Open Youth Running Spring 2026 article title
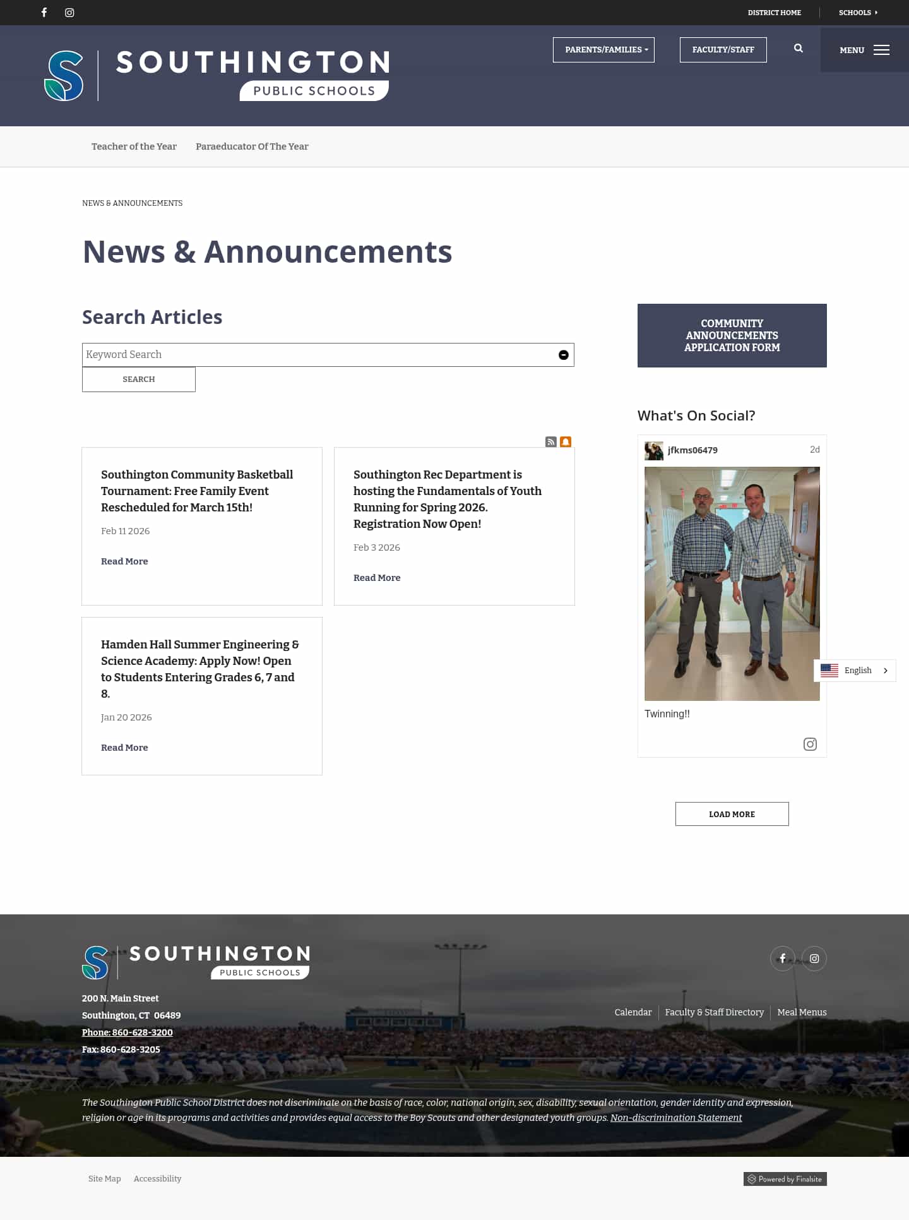 pyautogui.click(x=448, y=499)
